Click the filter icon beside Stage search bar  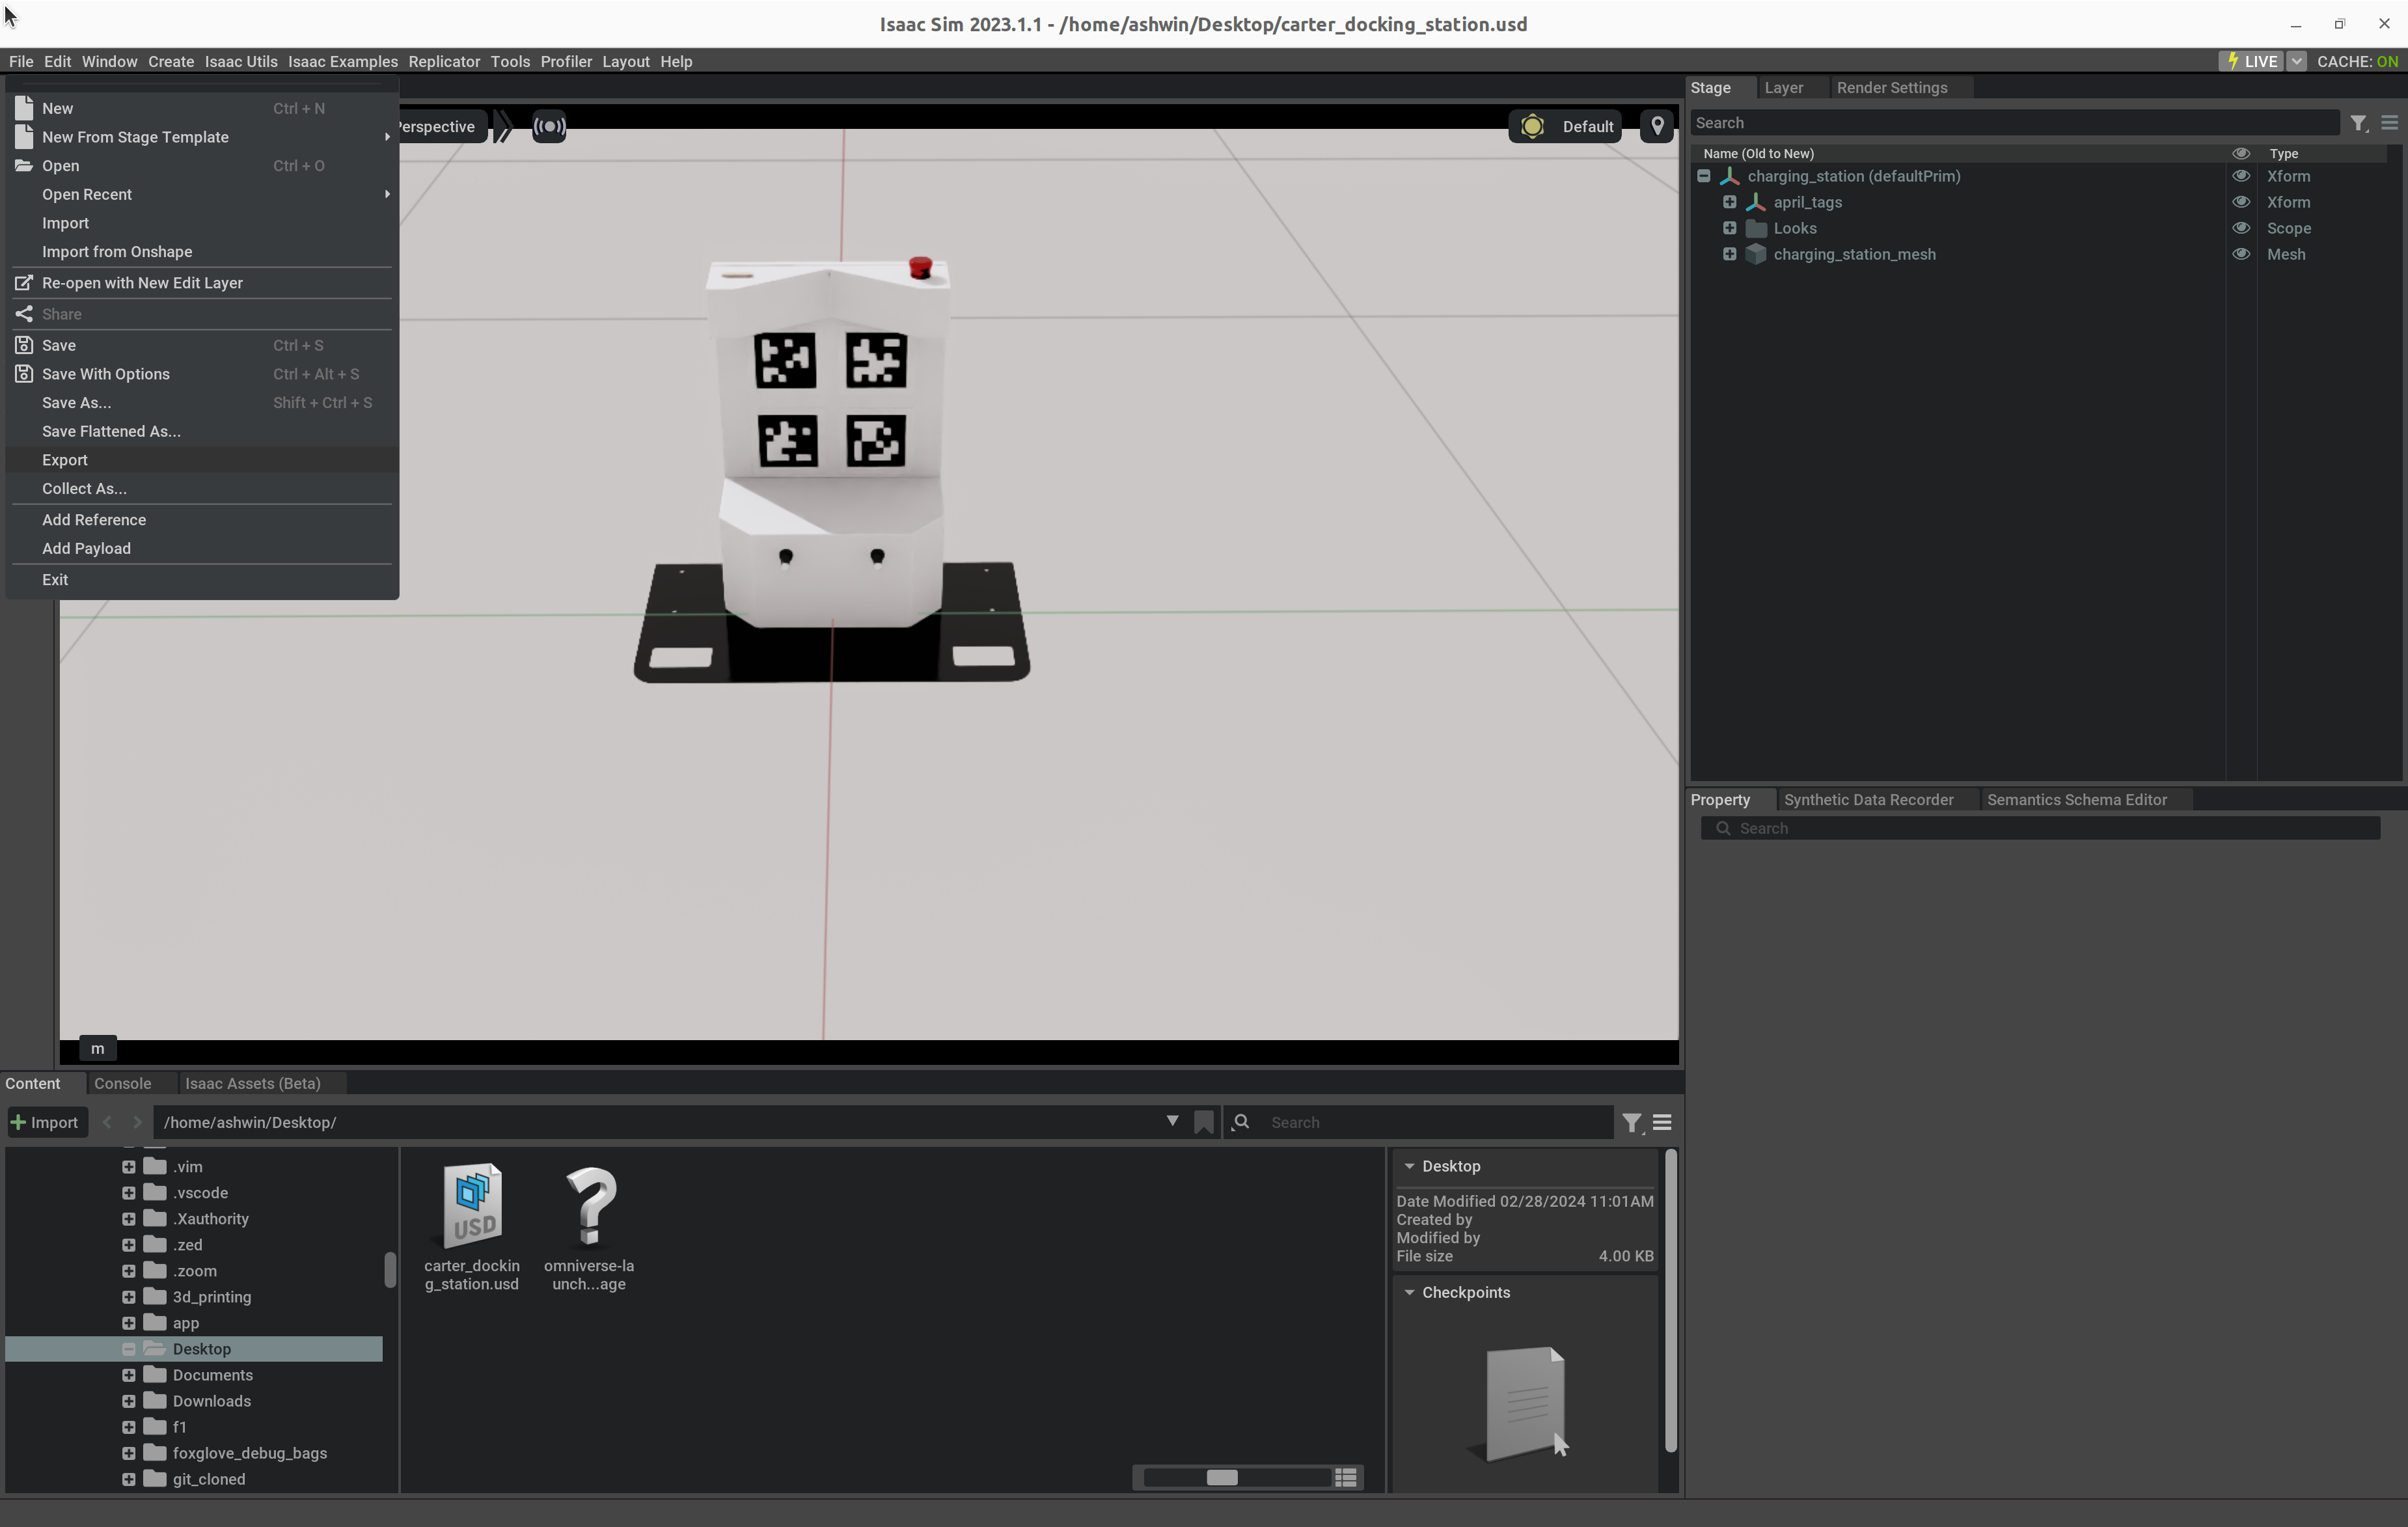(2359, 122)
